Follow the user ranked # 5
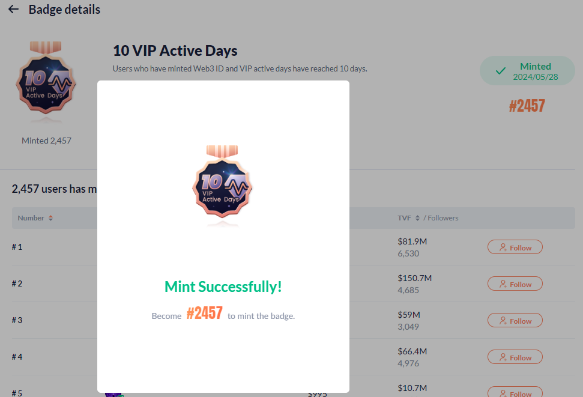The width and height of the screenshot is (583, 397). pos(515,392)
